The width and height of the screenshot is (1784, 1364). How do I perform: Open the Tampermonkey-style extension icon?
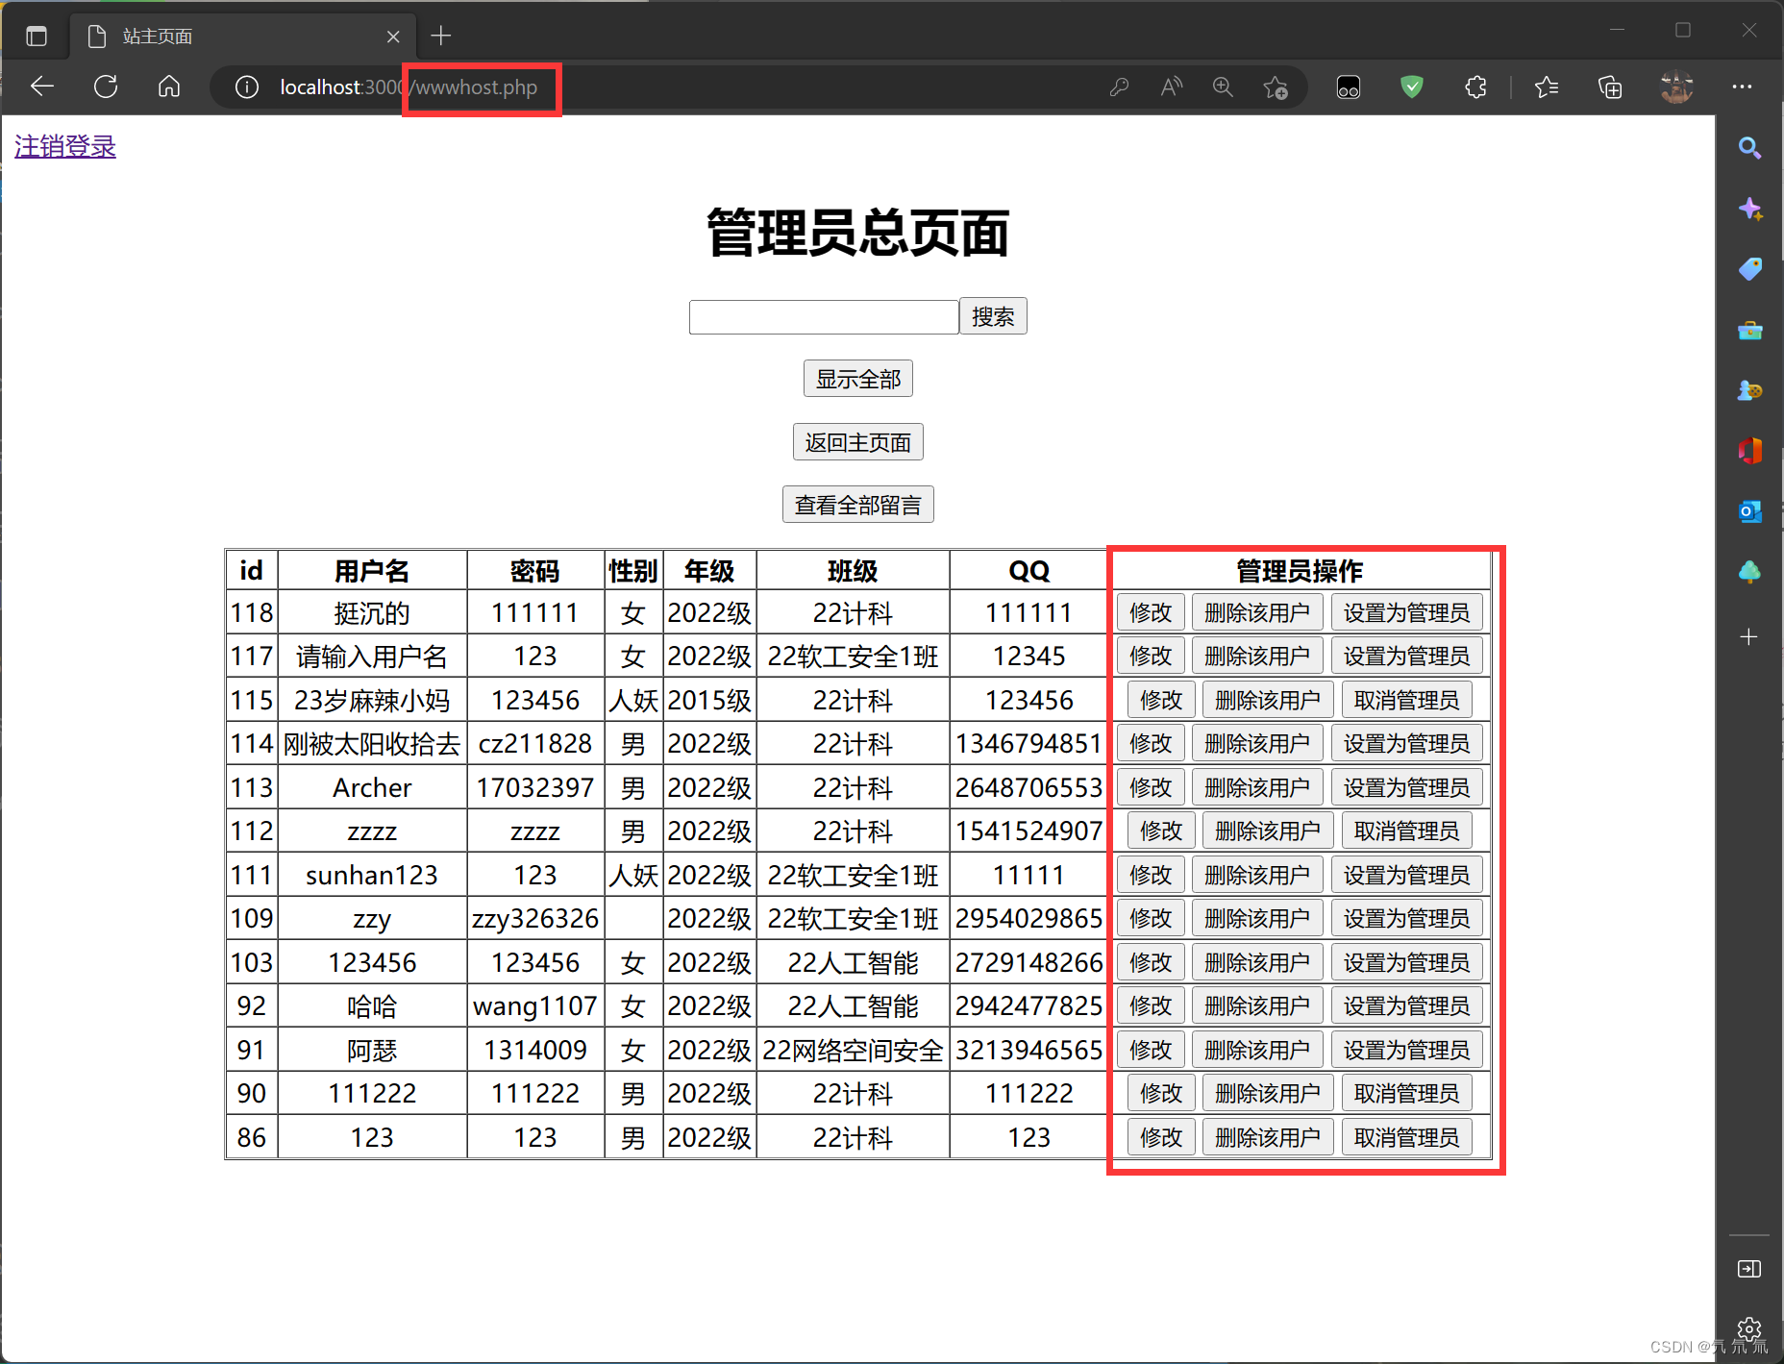(x=1349, y=87)
